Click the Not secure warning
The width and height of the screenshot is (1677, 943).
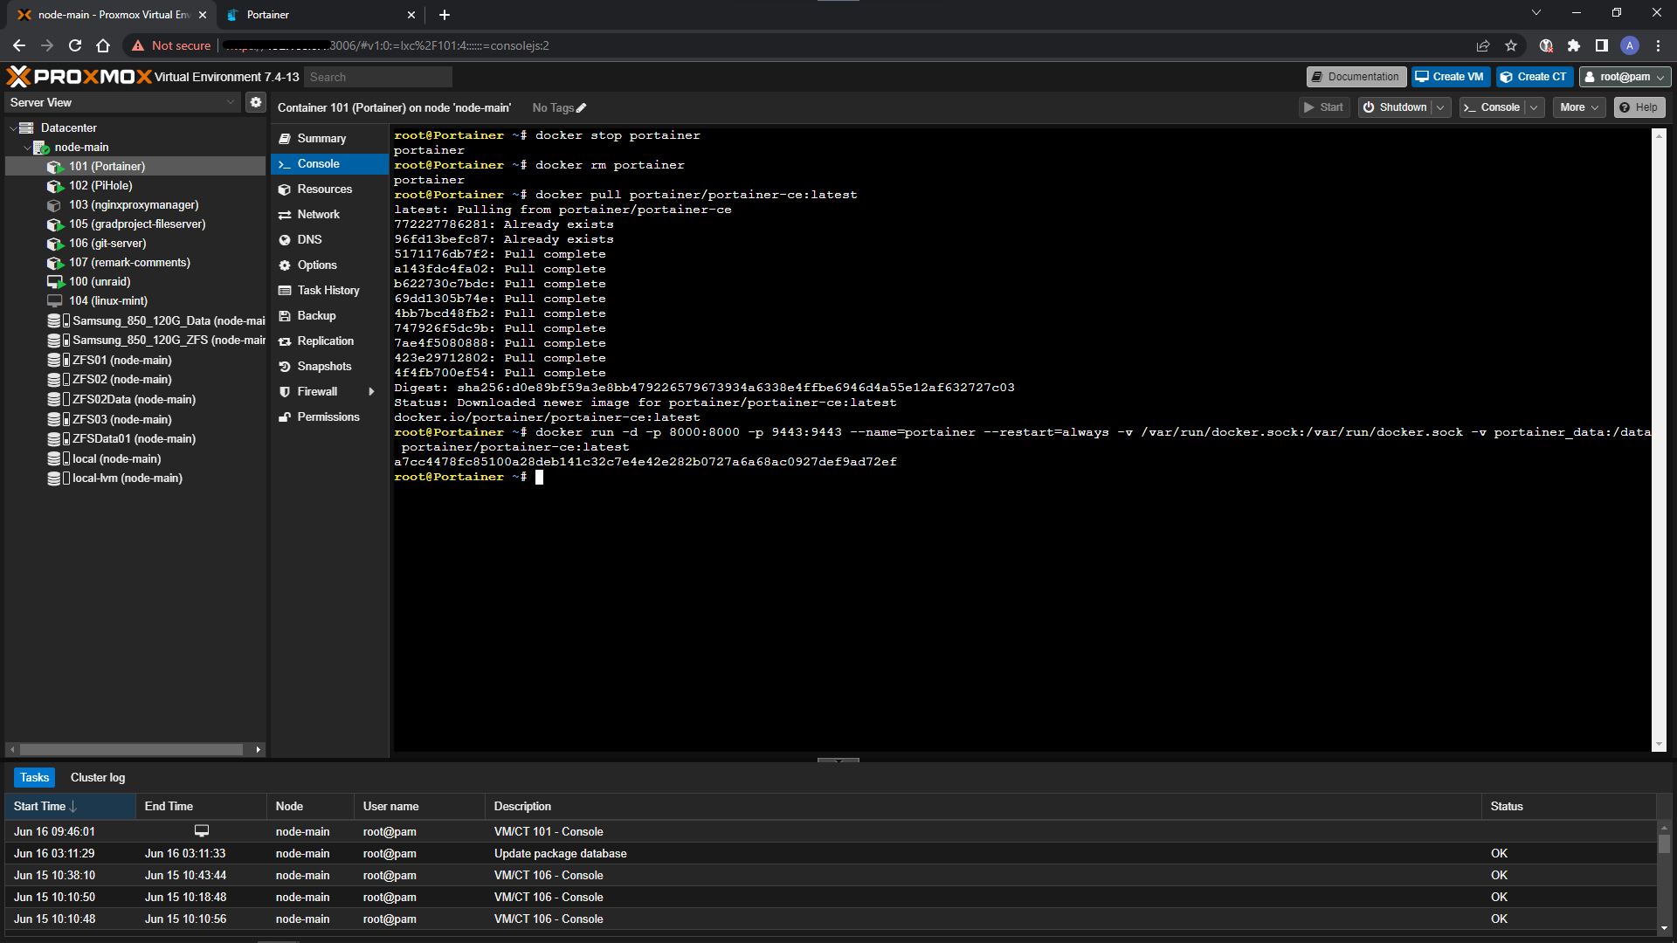coord(170,45)
